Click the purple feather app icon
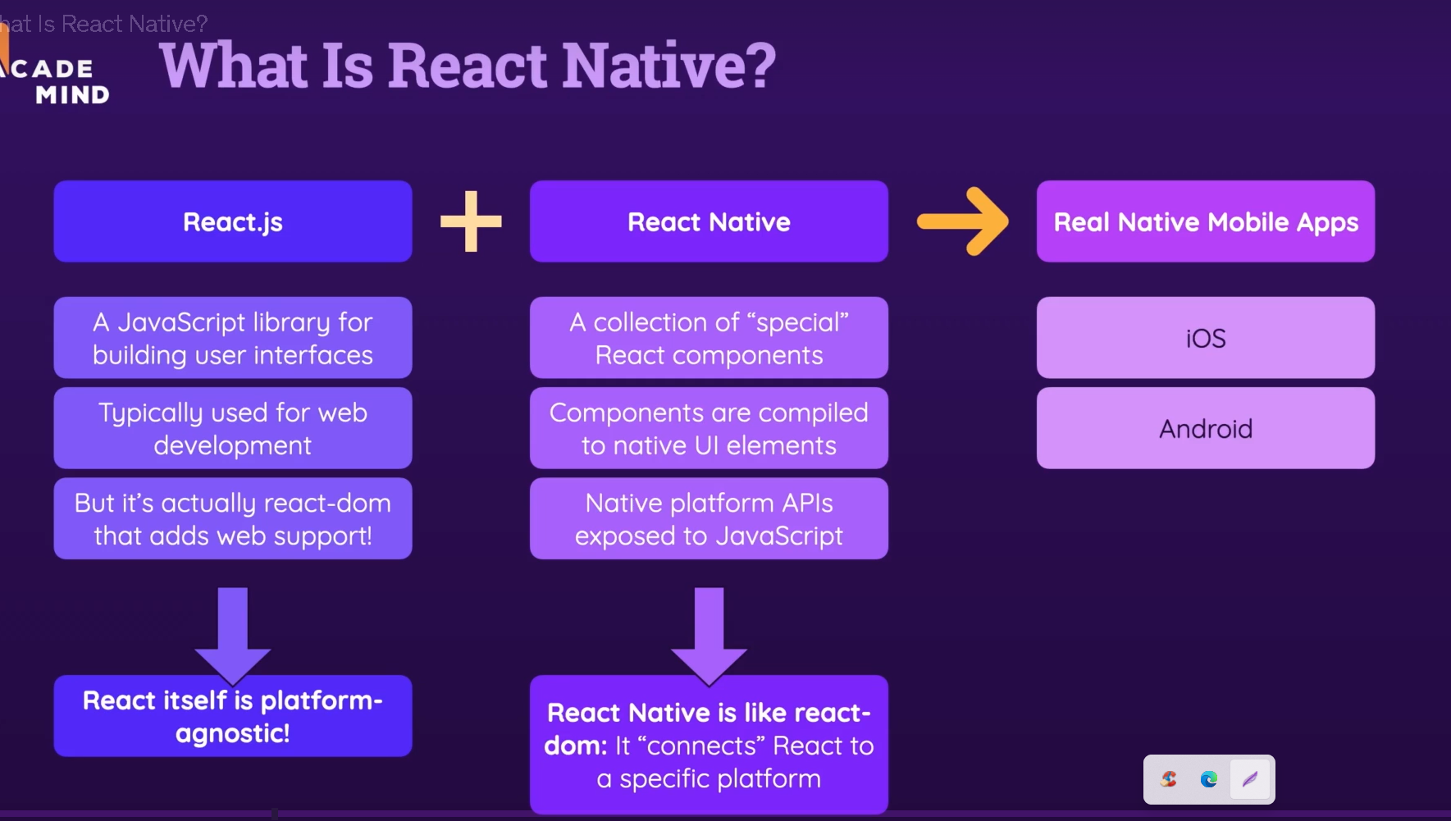Screen dimensions: 1451x821 coord(1250,779)
